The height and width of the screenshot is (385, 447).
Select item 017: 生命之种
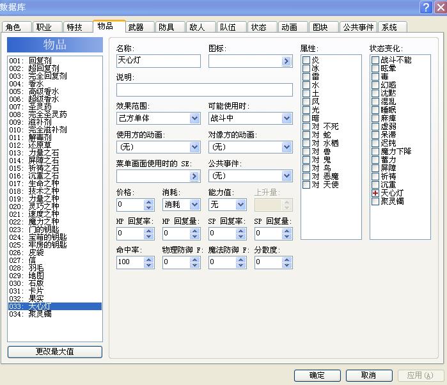(x=55, y=184)
